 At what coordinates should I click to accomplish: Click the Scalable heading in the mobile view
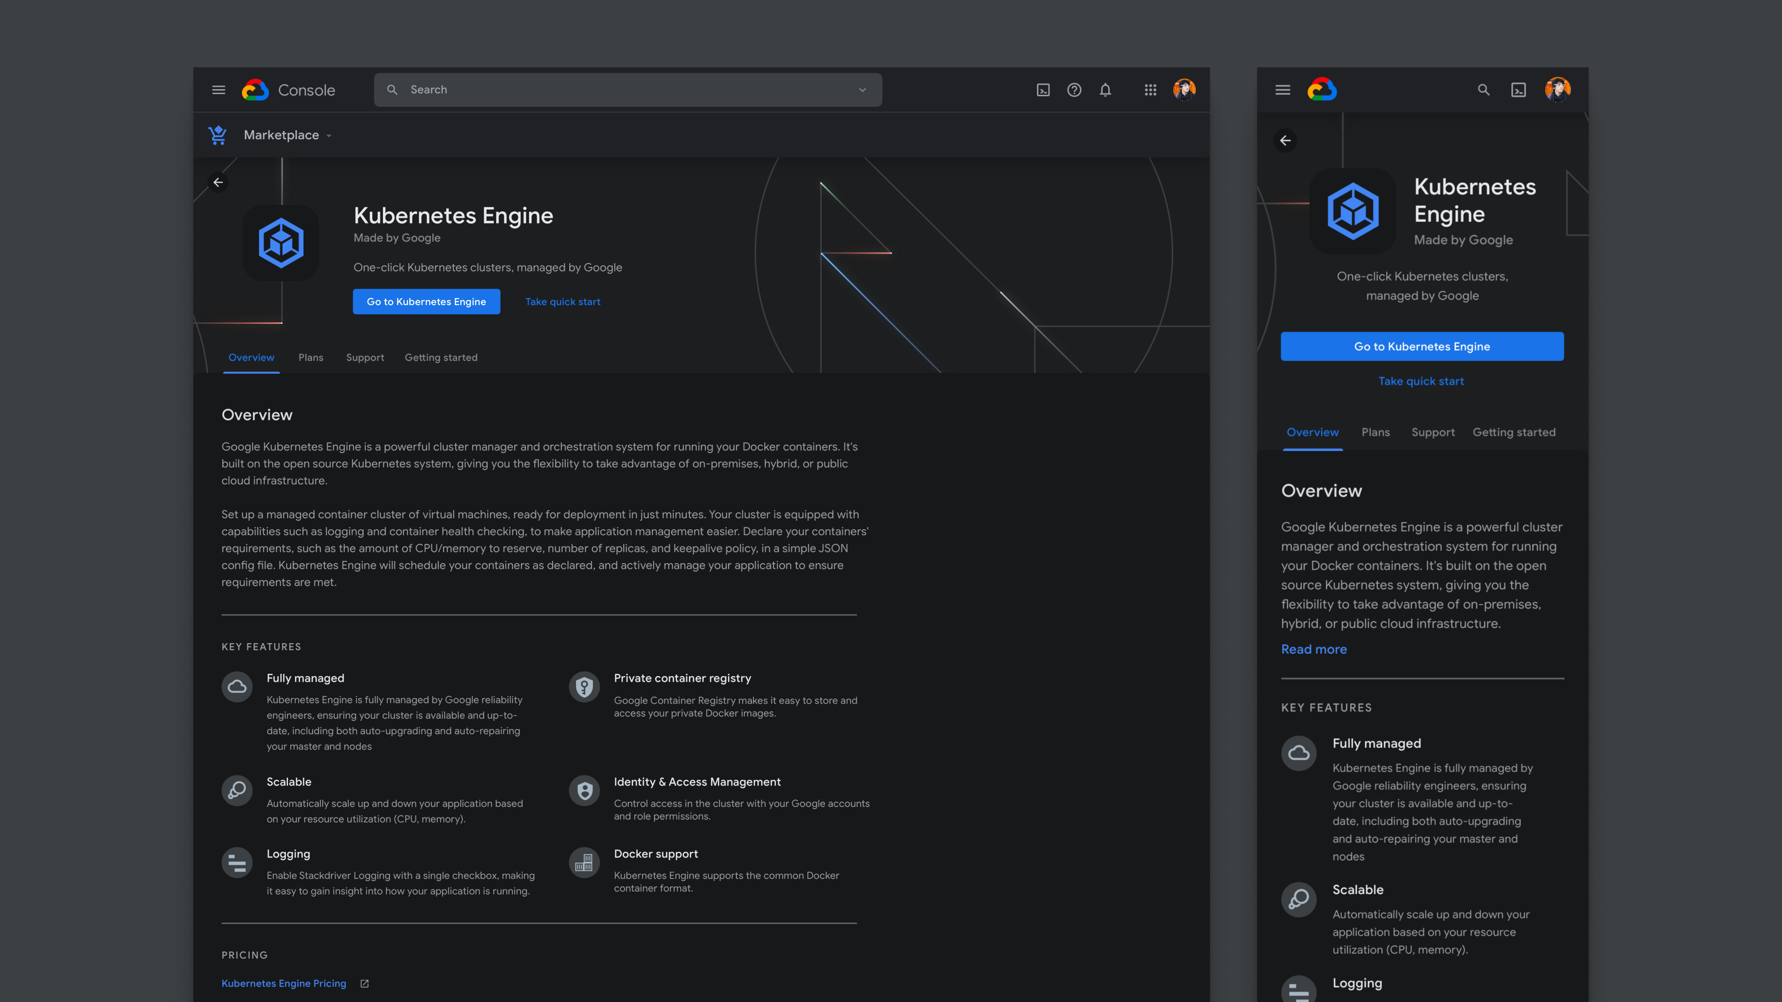(1358, 890)
